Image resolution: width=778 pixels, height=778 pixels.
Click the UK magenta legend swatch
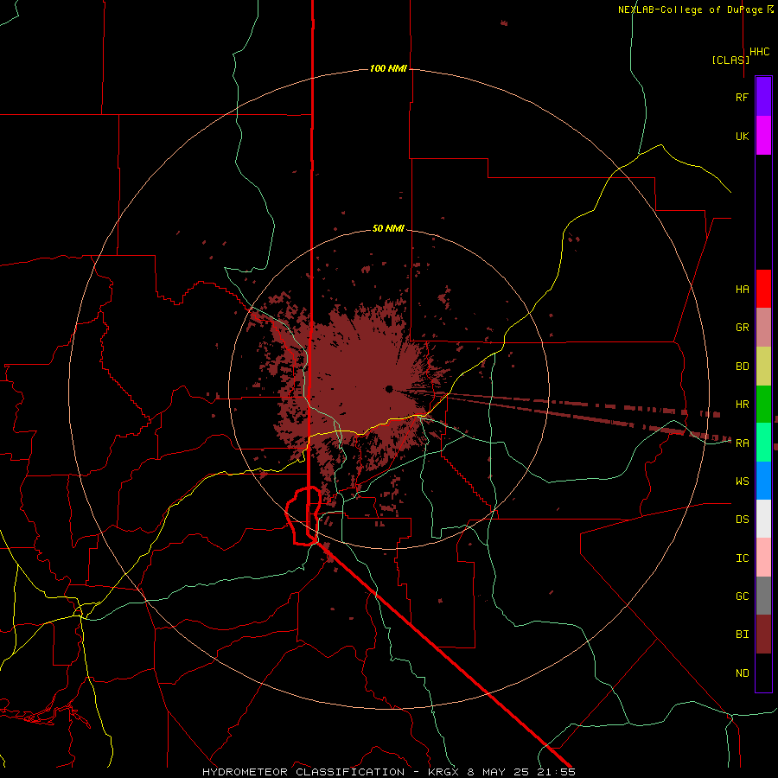(x=763, y=136)
